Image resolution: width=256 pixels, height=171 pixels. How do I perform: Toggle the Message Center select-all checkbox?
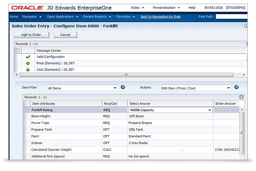(18, 50)
